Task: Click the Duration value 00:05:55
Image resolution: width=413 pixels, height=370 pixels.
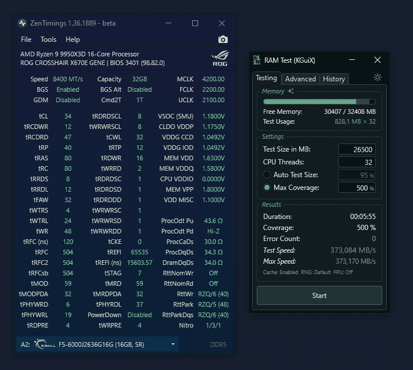Action: [x=362, y=217]
